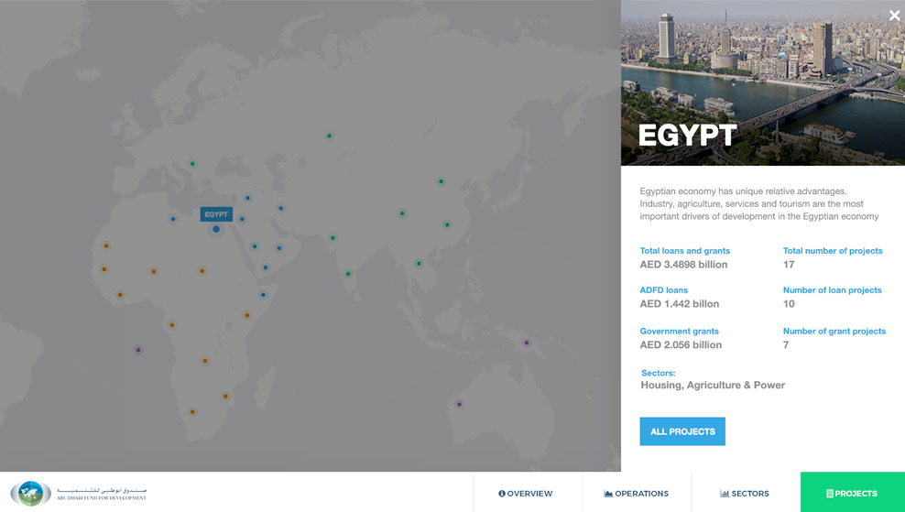This screenshot has width=905, height=512.
Task: Select the EGYPT label on the map
Action: coord(216,214)
